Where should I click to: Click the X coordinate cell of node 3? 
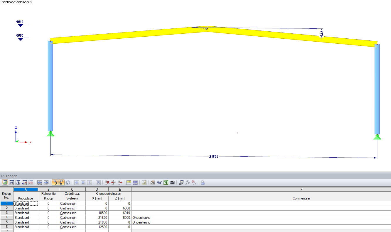pyautogui.click(x=97, y=213)
